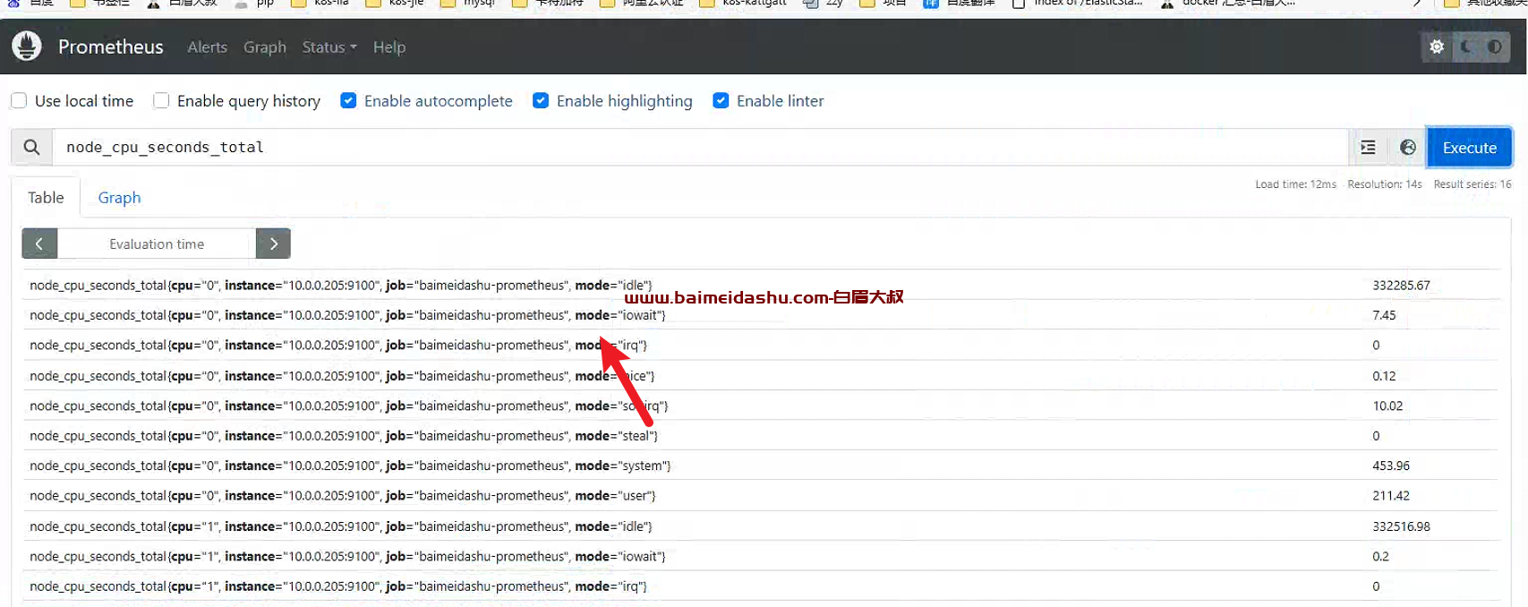Format expression with the indent icon

1368,147
